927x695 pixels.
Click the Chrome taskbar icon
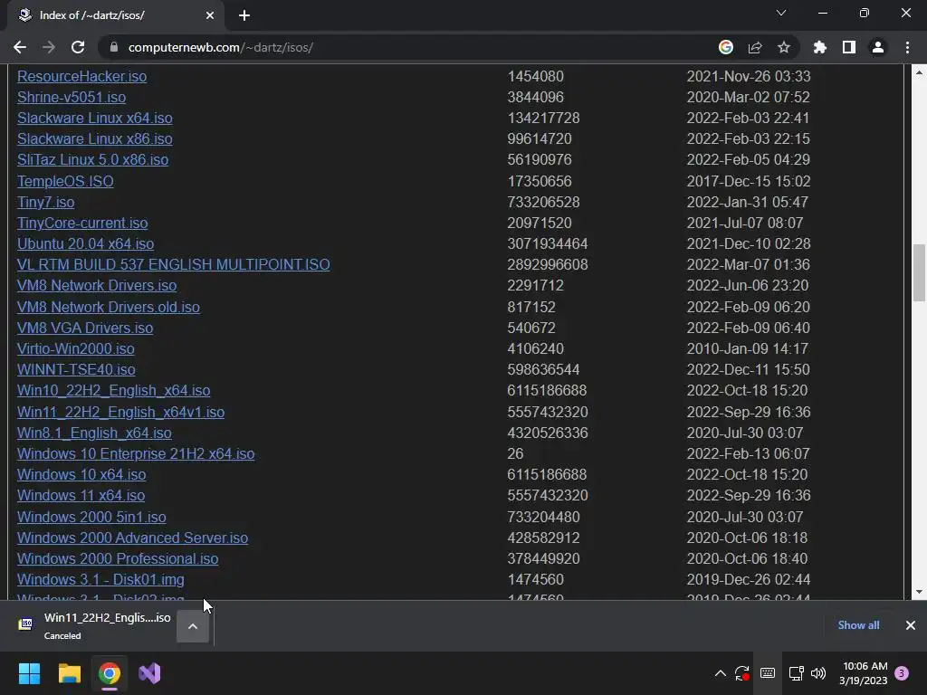coord(110,673)
